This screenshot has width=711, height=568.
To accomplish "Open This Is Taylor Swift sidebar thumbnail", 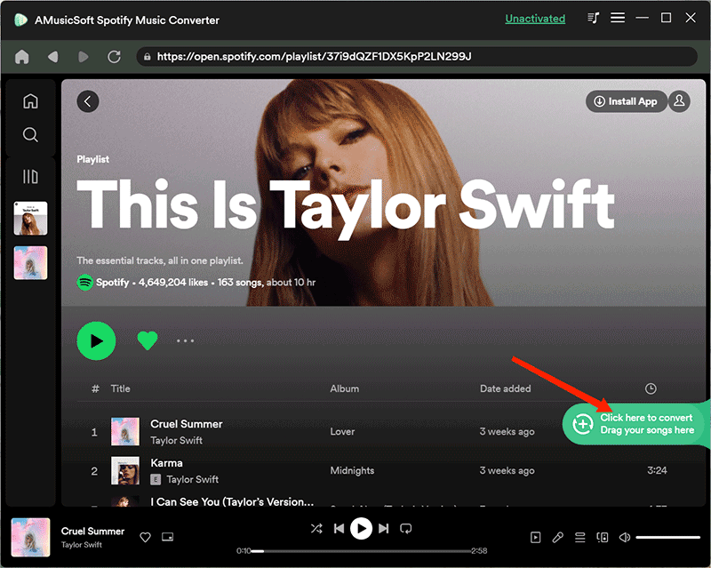I will coord(30,218).
